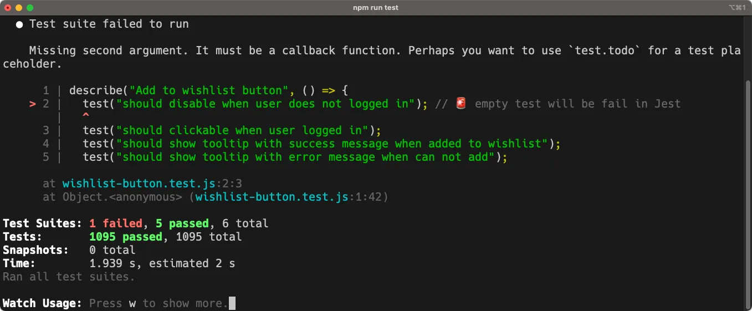Click the Watch Usage label
This screenshot has height=311, width=752.
tap(43, 303)
